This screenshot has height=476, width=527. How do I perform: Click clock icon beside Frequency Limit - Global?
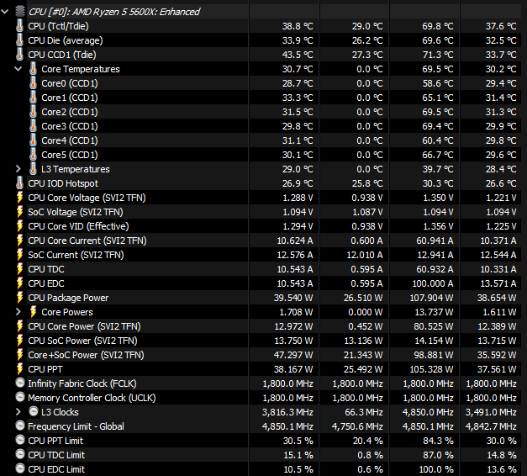click(20, 426)
